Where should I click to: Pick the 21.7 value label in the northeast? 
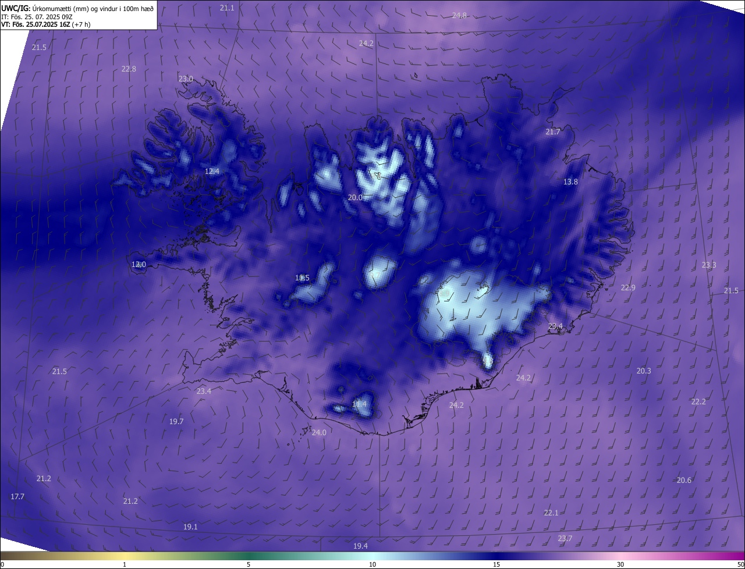click(553, 132)
